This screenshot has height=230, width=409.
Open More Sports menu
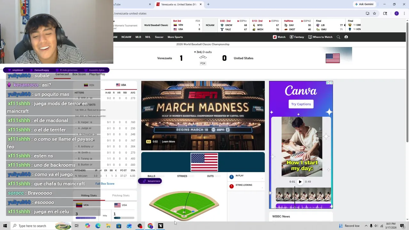click(175, 37)
